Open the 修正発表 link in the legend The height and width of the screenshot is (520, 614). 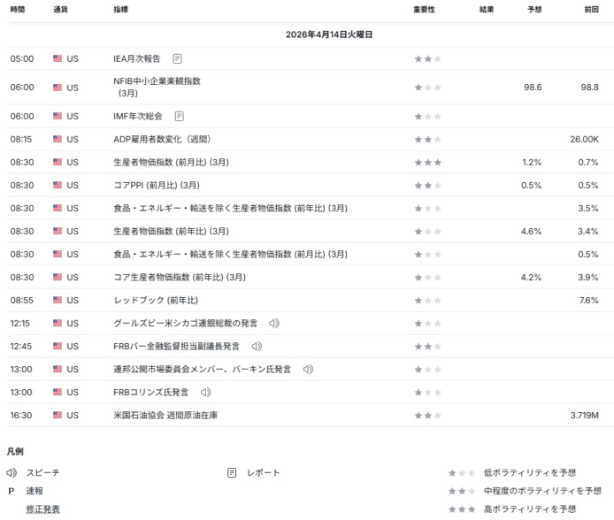pos(43,509)
